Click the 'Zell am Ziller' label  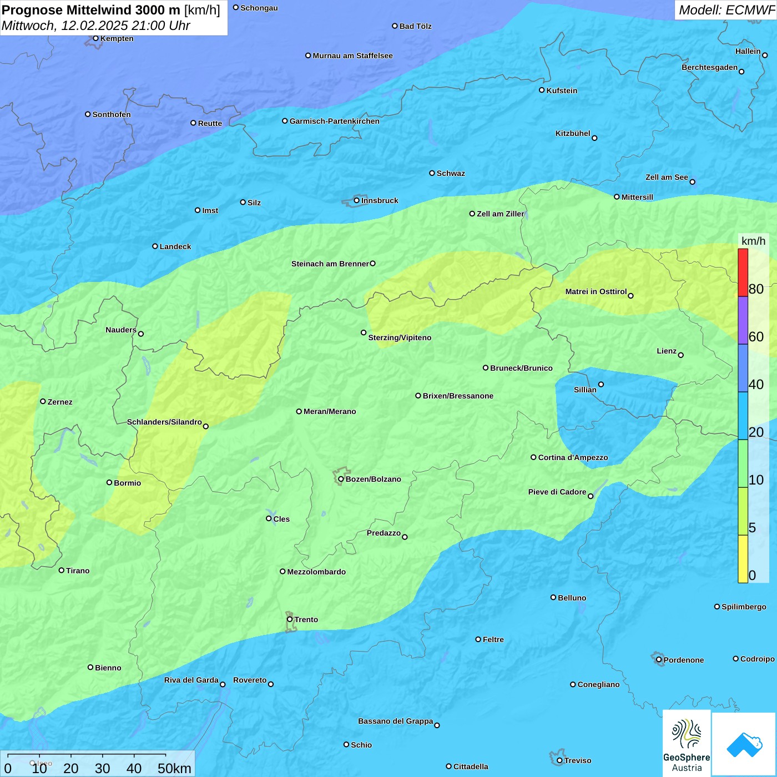tap(500, 214)
